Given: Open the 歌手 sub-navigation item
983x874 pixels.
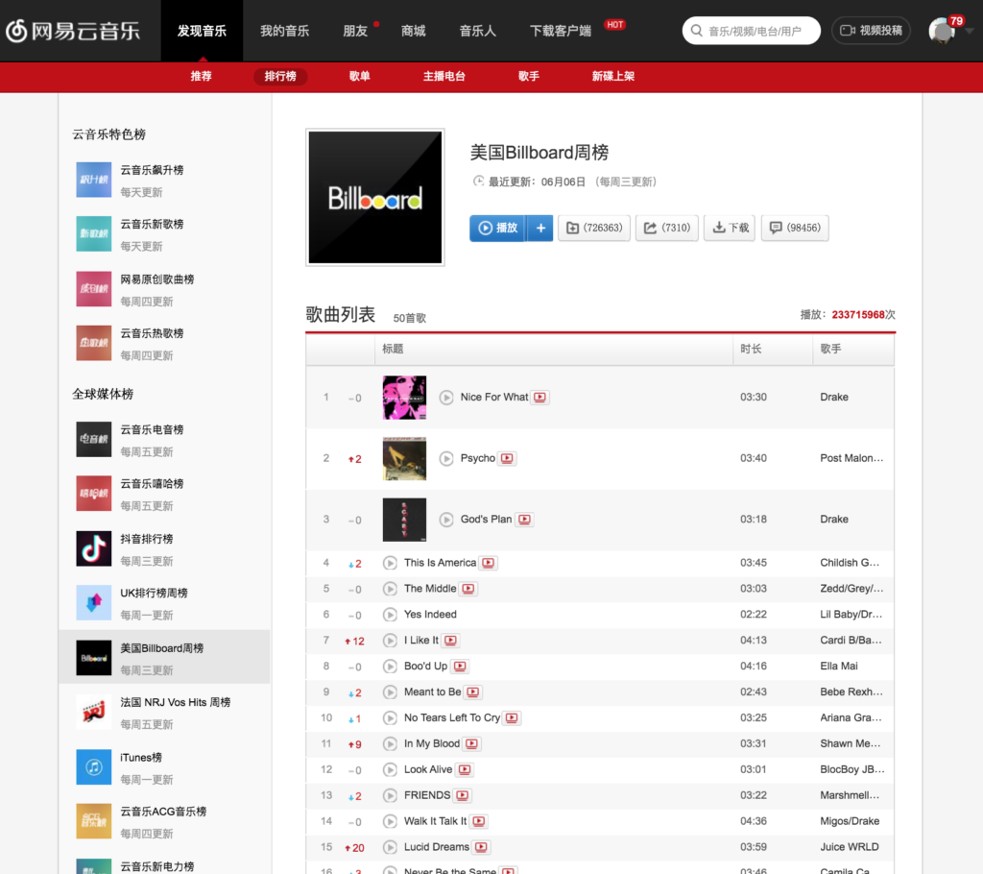Looking at the screenshot, I should point(529,77).
